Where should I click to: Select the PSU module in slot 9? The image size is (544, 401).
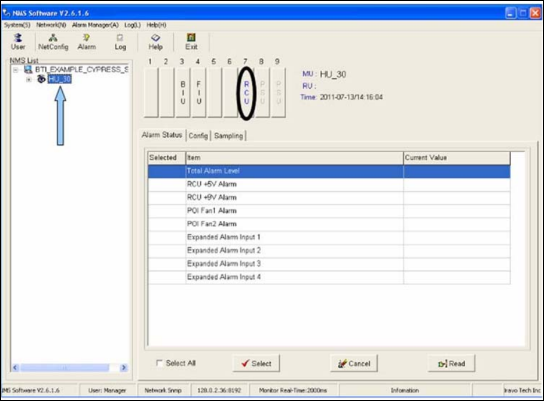coord(278,92)
